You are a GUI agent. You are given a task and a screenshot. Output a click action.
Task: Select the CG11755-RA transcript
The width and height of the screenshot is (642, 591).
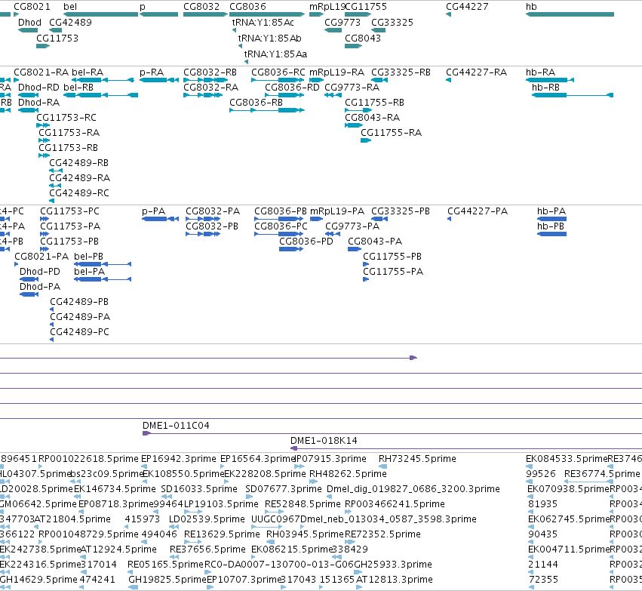(x=366, y=140)
